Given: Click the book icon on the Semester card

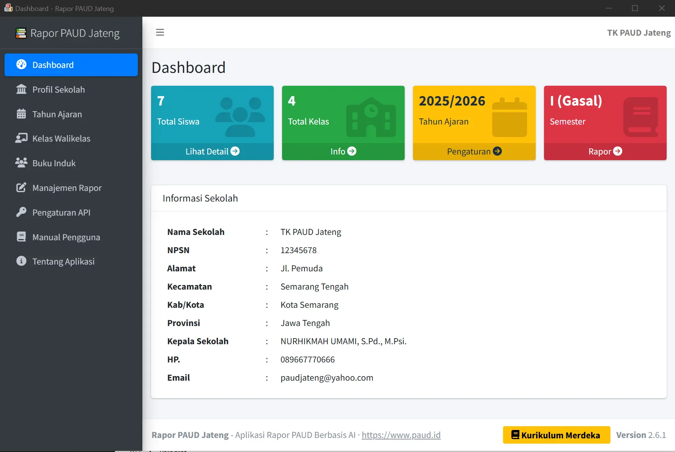Looking at the screenshot, I should [641, 117].
